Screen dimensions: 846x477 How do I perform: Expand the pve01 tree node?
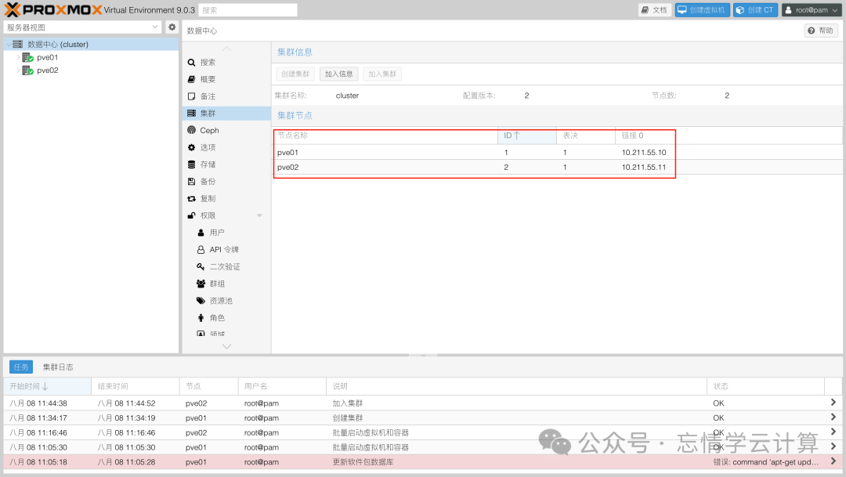[18, 57]
